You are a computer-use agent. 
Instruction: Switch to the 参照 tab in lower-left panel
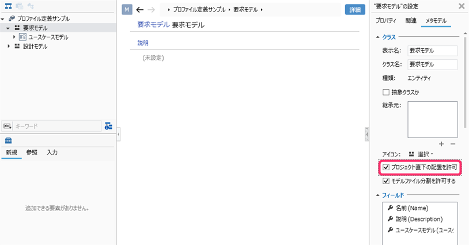pos(32,152)
